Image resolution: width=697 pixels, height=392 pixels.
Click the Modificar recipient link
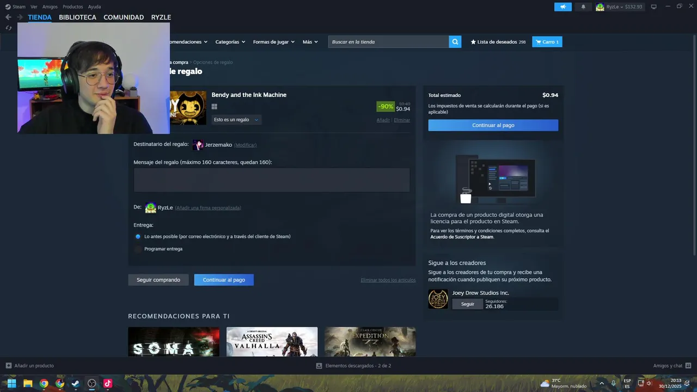pyautogui.click(x=245, y=145)
